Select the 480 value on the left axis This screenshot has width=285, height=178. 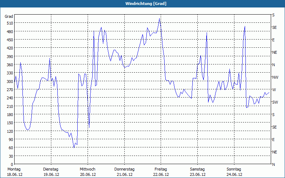click(x=10, y=32)
